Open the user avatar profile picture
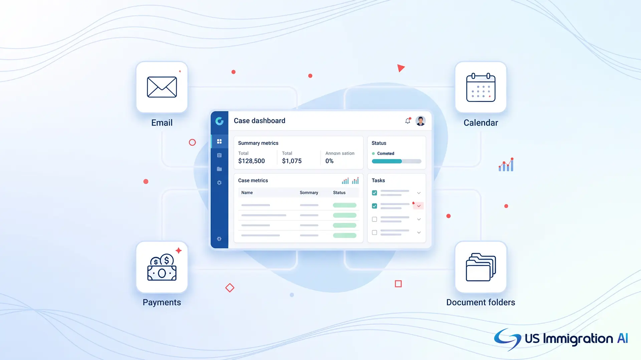Image resolution: width=641 pixels, height=360 pixels. (420, 121)
